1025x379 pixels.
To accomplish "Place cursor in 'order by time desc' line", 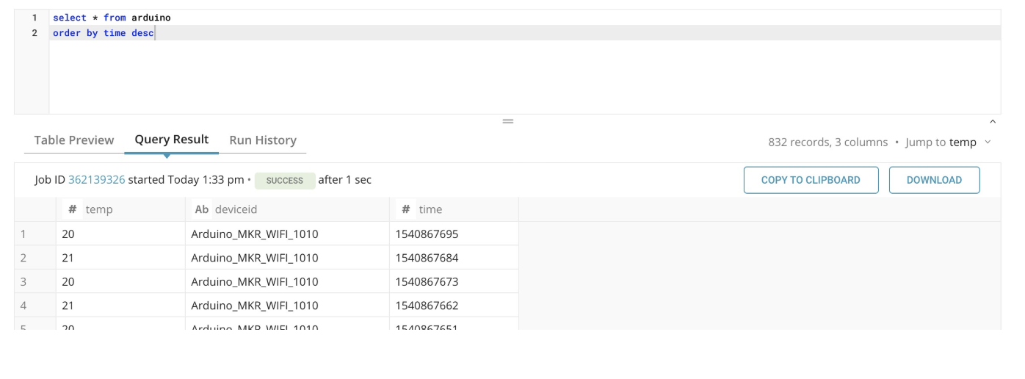I will point(104,33).
